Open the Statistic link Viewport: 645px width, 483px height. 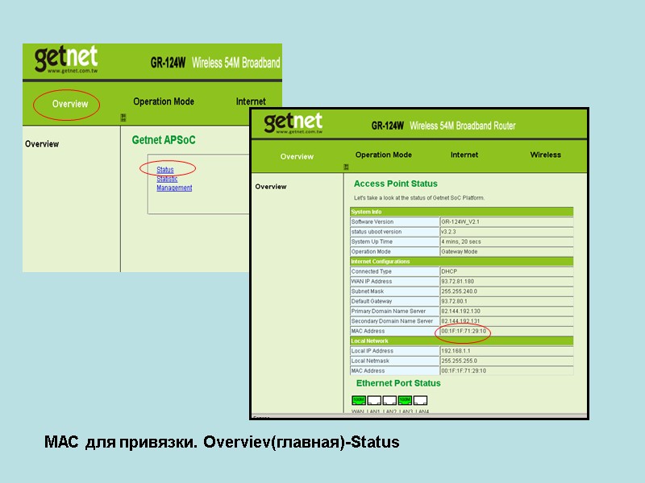(x=167, y=179)
